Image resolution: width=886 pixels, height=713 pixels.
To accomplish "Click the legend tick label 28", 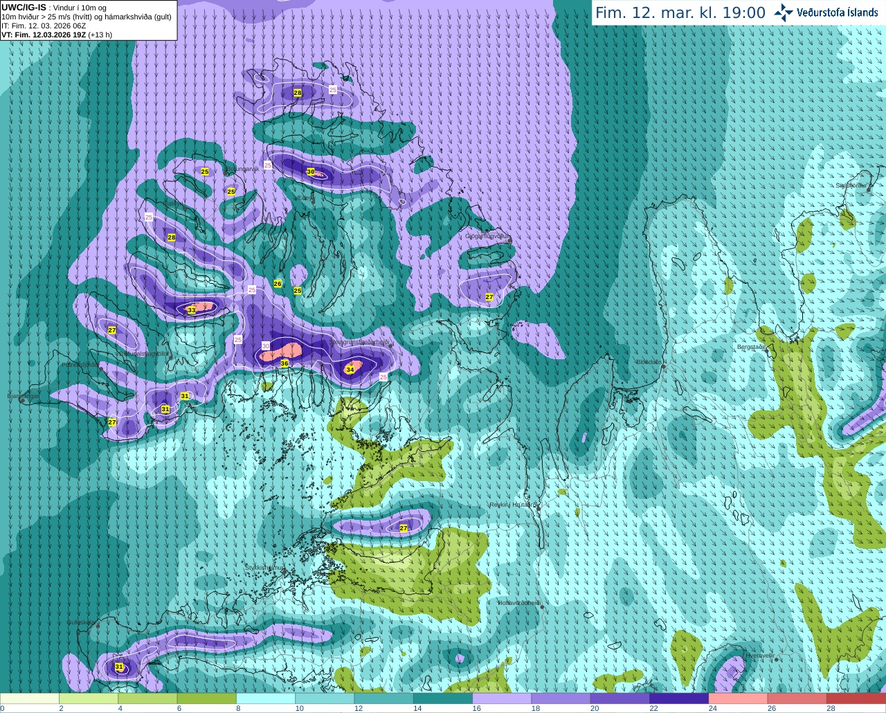I will (831, 708).
